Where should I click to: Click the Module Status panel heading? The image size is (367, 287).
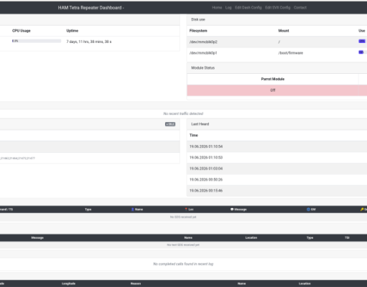[x=203, y=68]
